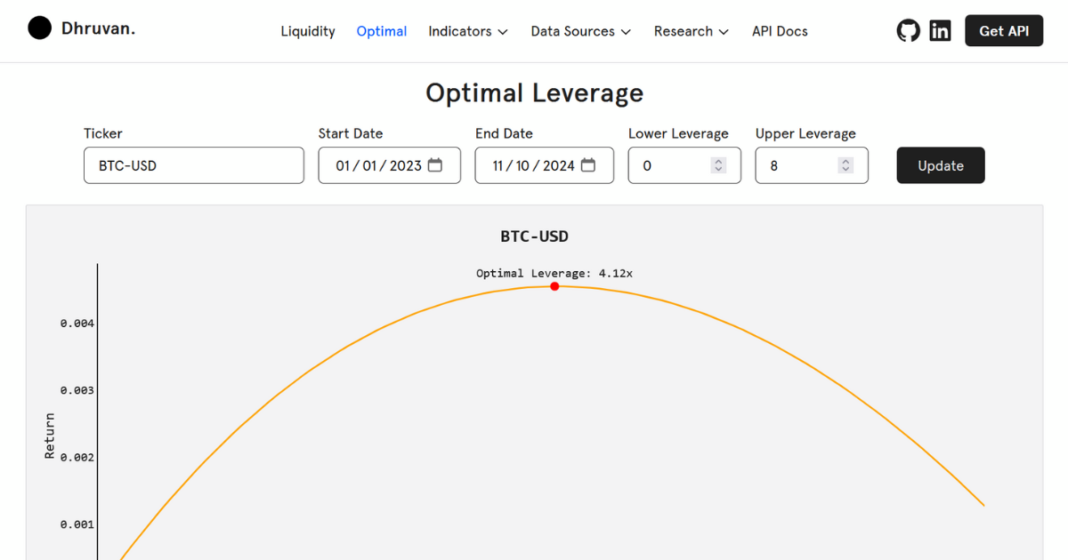The height and width of the screenshot is (560, 1068).
Task: Click the red optimal leverage point
Action: click(x=554, y=286)
